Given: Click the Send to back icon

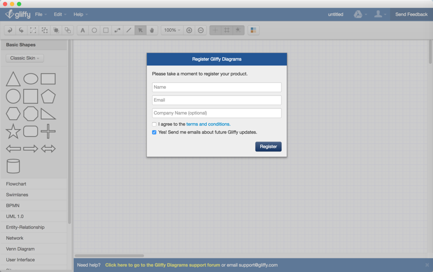Looking at the screenshot, I should [68, 30].
